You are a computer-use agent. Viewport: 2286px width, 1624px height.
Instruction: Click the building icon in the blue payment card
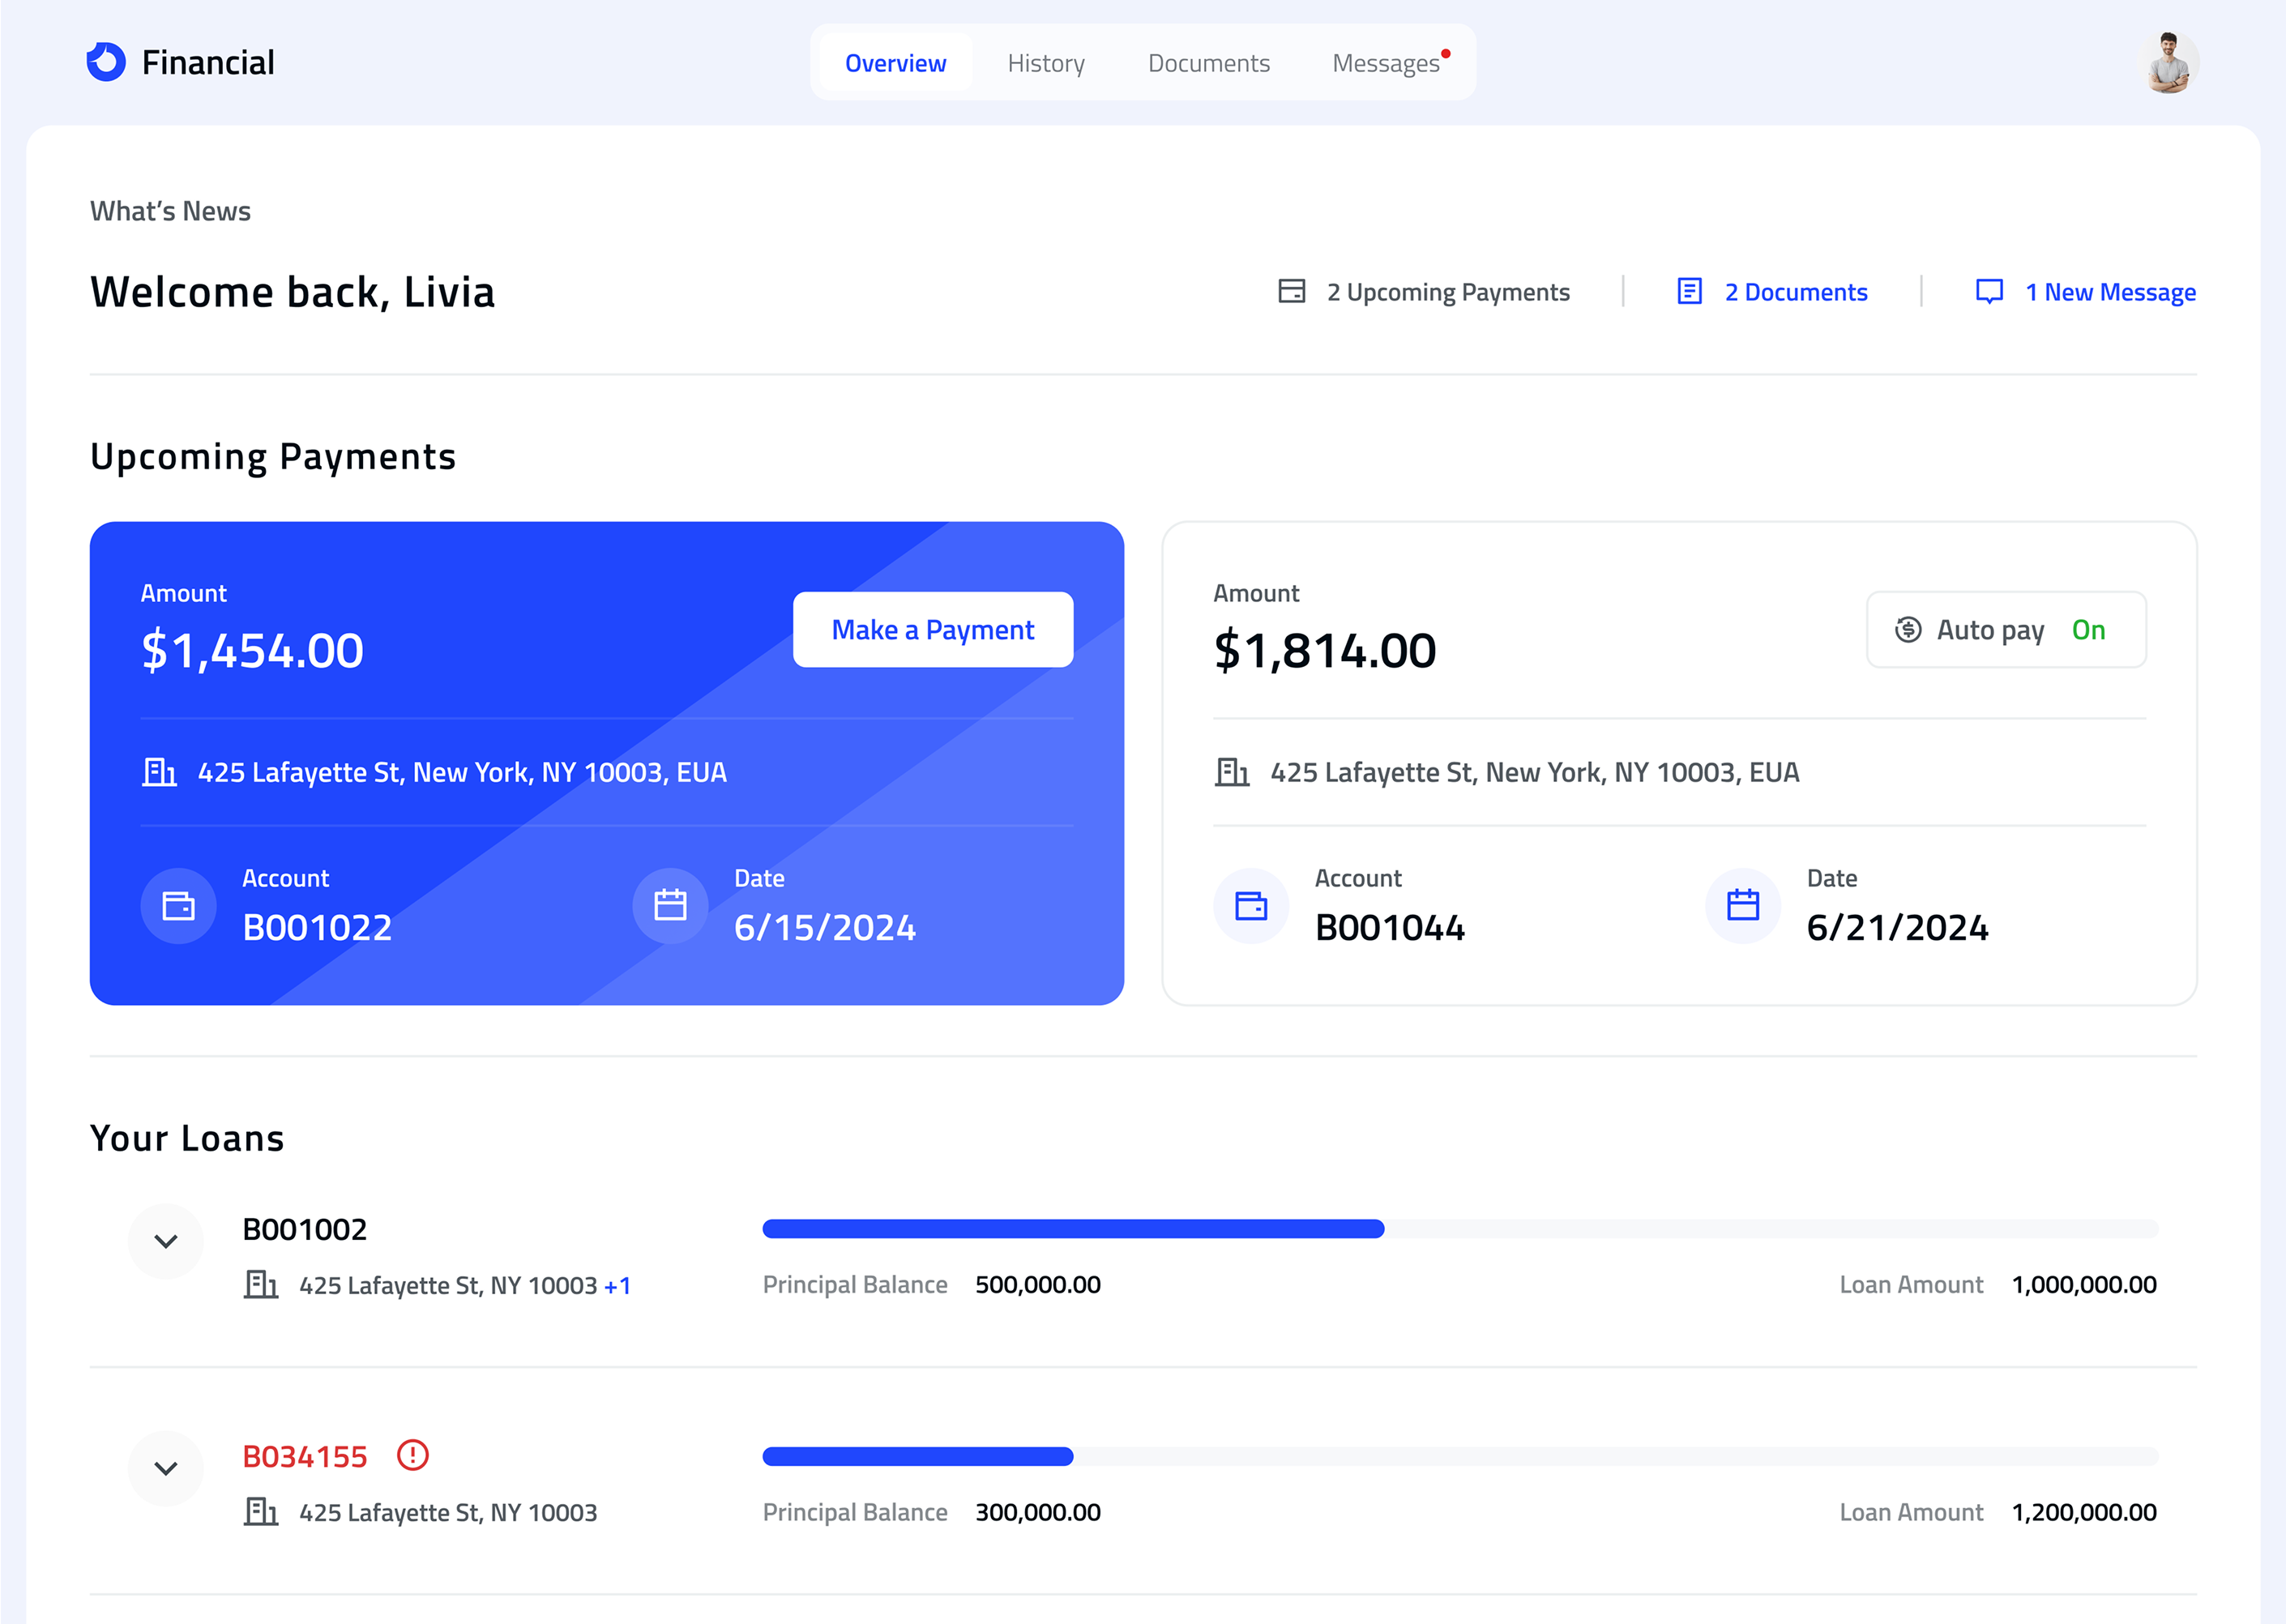pos(159,772)
